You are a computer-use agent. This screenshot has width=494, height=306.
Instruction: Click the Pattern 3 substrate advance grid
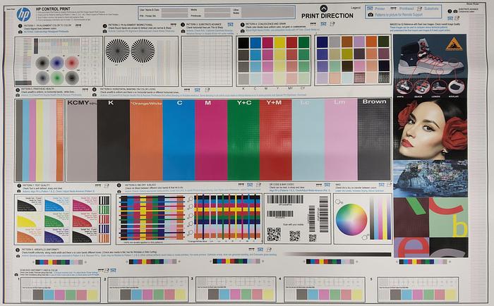[207, 61]
